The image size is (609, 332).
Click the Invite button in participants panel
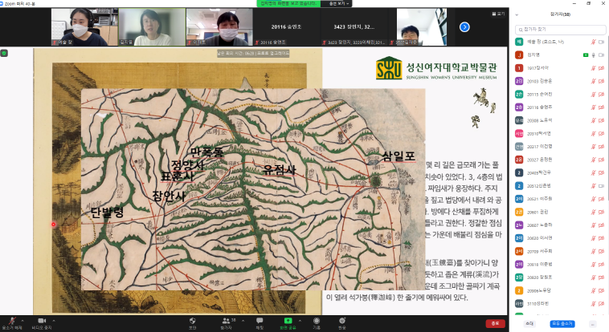pyautogui.click(x=529, y=323)
